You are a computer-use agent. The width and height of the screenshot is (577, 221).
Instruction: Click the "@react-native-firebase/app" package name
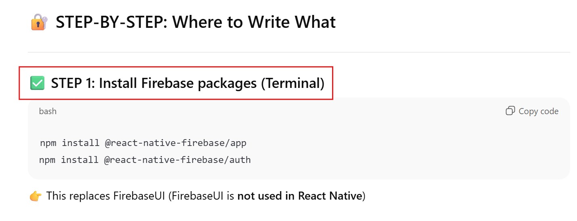(x=176, y=143)
